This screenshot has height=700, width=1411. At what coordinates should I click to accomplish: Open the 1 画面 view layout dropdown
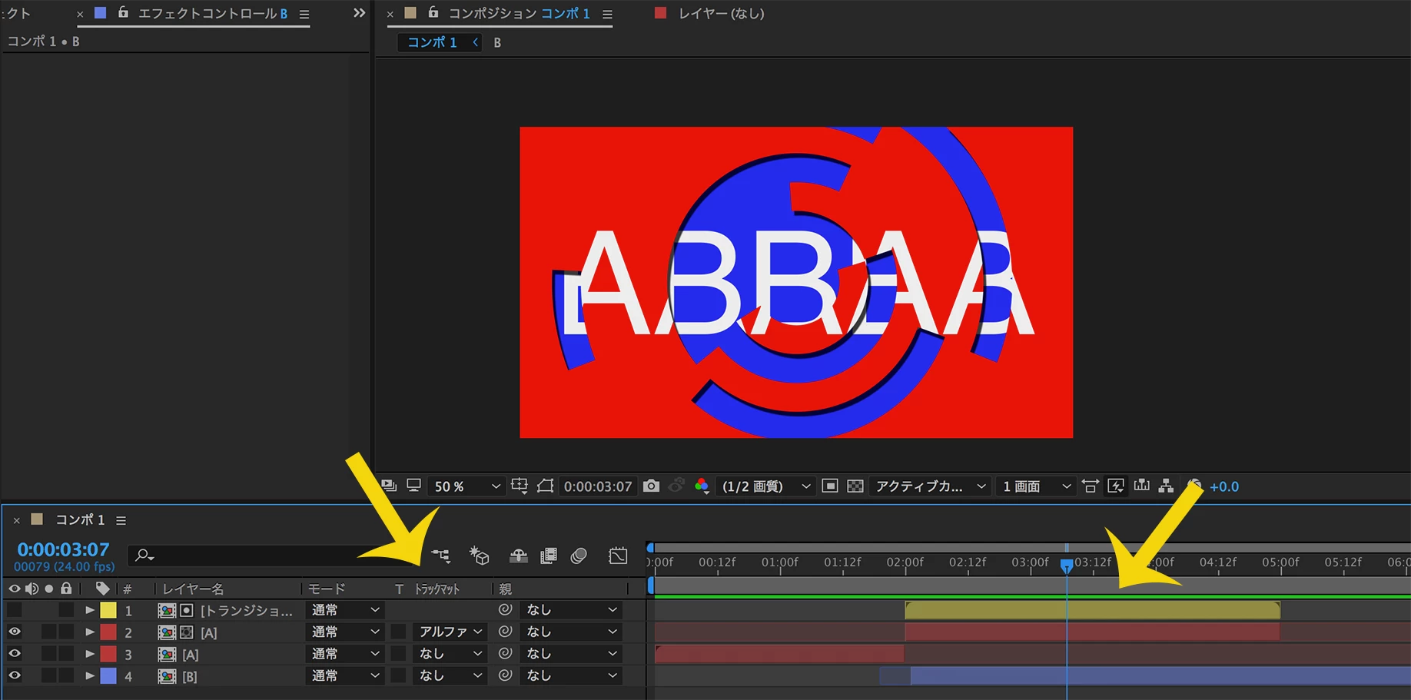pyautogui.click(x=1036, y=486)
